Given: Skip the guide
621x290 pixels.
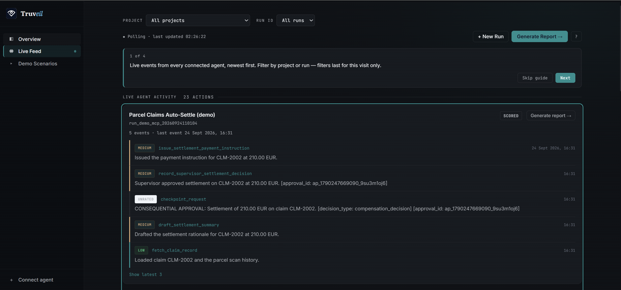Looking at the screenshot, I should (535, 78).
